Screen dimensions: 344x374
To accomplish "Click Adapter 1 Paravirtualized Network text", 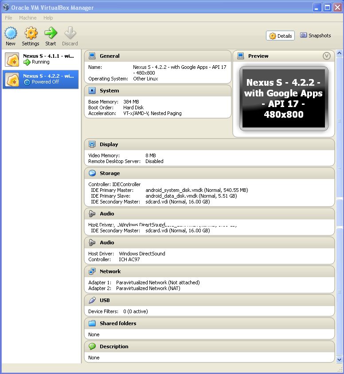I will [158, 282].
